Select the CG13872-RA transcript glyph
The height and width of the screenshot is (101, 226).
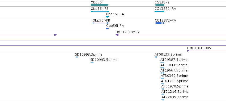[x=159, y=11]
